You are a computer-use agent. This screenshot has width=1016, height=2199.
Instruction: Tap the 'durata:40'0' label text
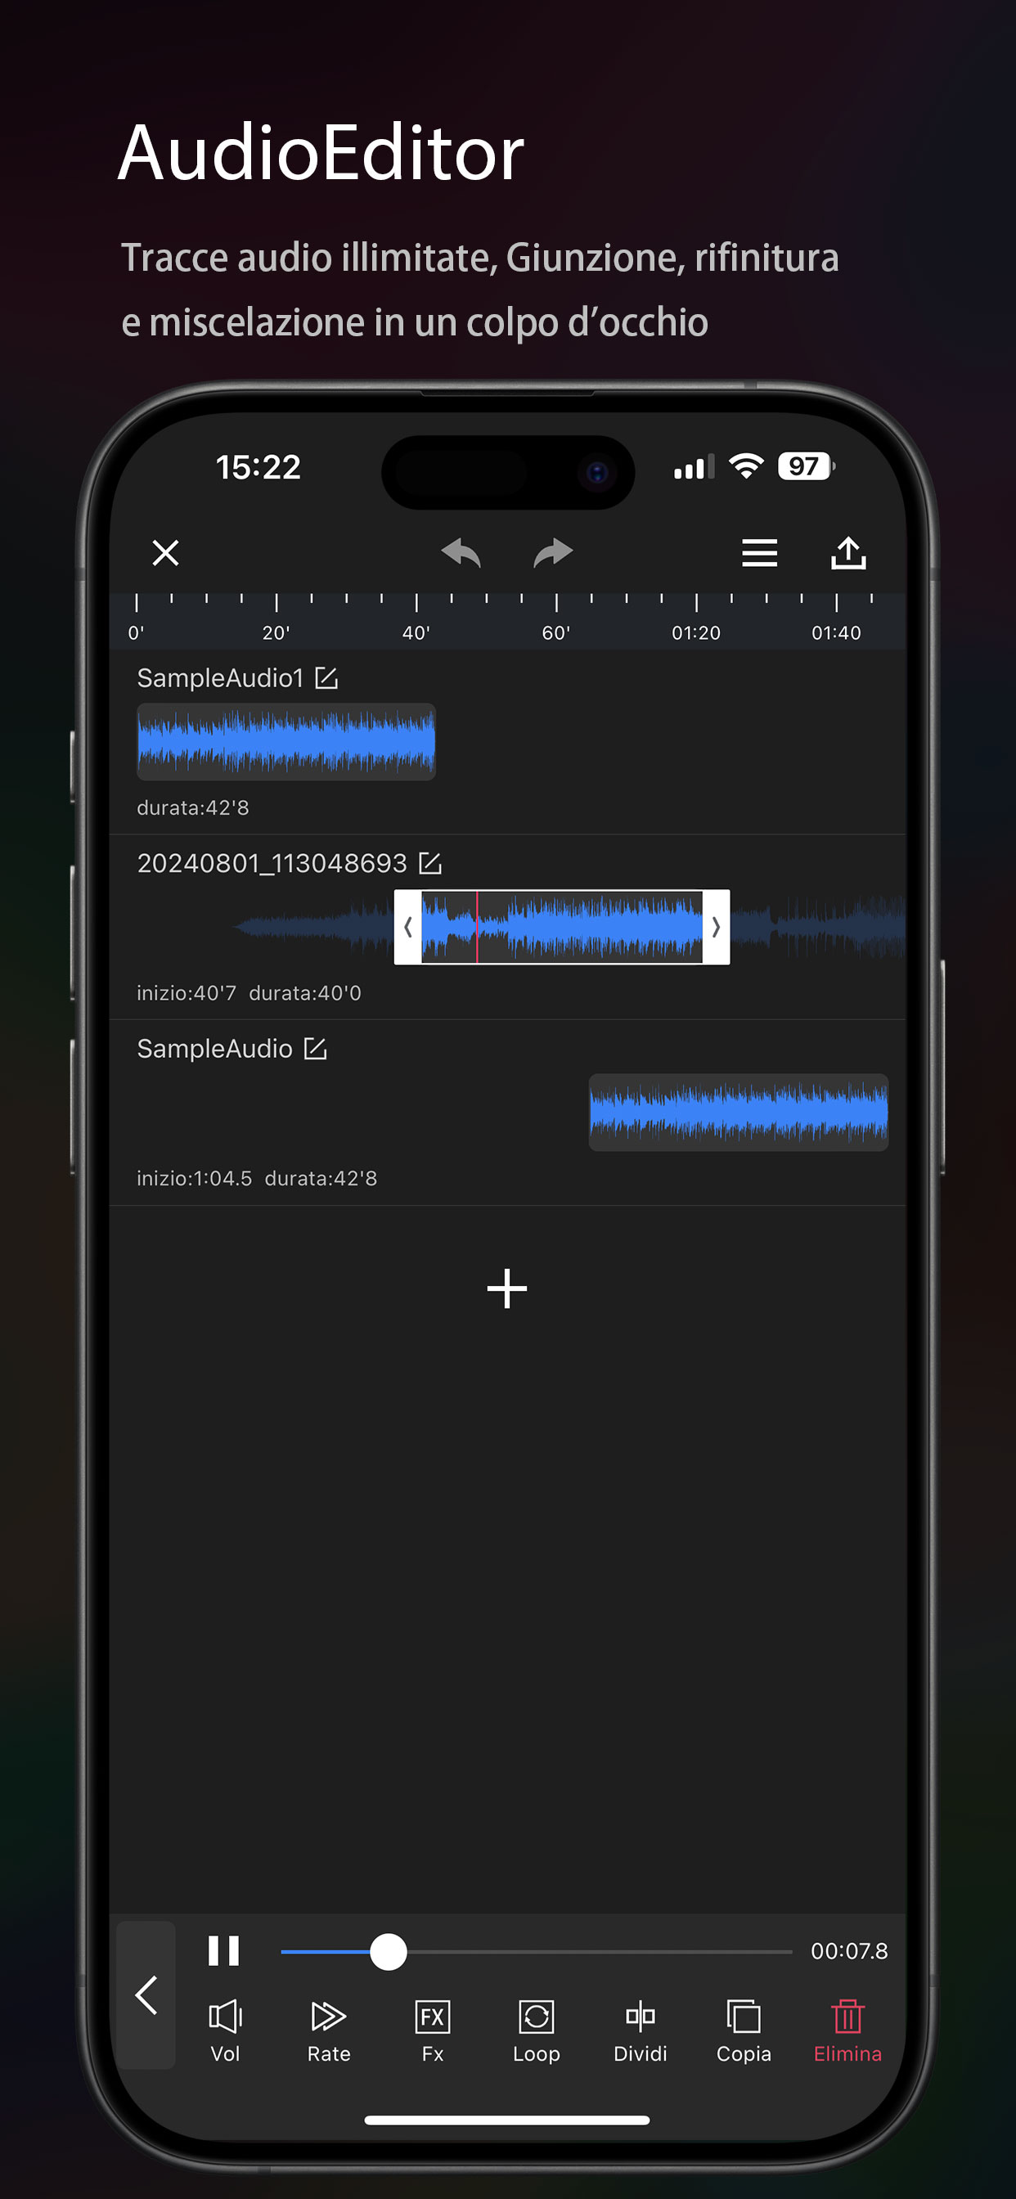tap(305, 993)
